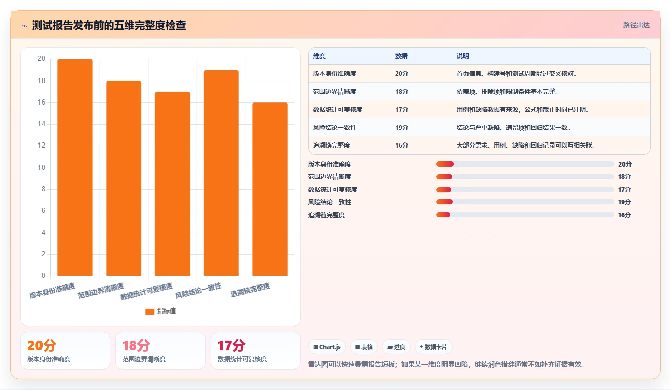Image resolution: width=671 pixels, height=390 pixels.
Task: Click table cell 数据统计可复核度
Action: tap(338, 110)
